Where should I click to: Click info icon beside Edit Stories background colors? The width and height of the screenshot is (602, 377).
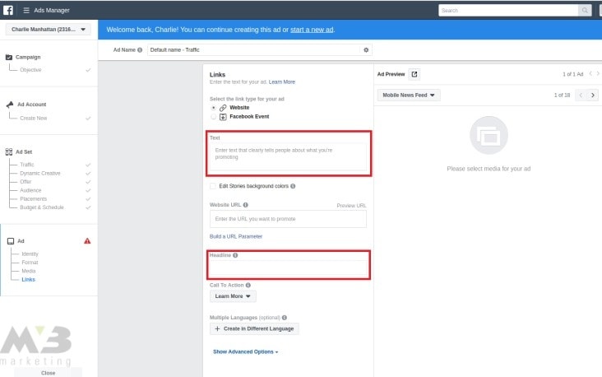tap(293, 186)
